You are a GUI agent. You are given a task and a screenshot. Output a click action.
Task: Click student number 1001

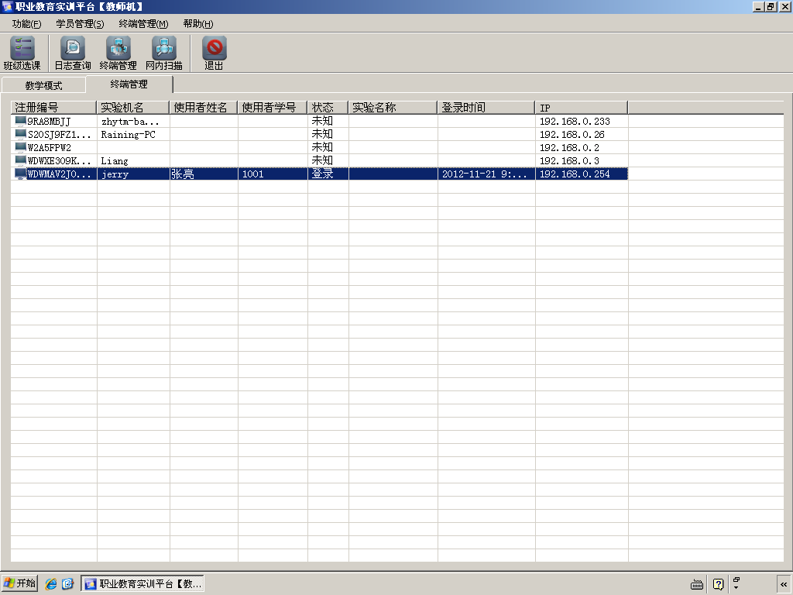coord(253,174)
